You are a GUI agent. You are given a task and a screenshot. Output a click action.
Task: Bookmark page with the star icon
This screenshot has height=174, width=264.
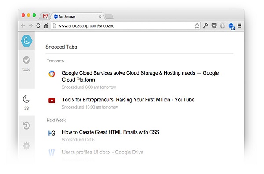click(197, 26)
